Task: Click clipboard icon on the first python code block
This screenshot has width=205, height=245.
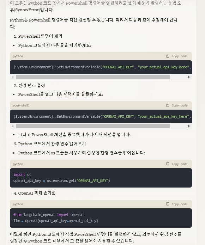Action: (x=168, y=56)
